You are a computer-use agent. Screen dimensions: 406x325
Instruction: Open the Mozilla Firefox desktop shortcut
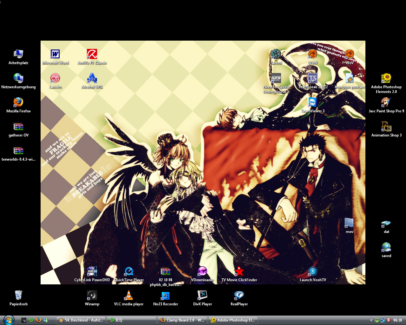[x=18, y=103]
